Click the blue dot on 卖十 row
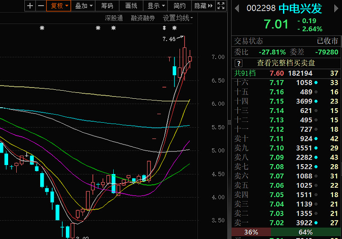The height and width of the screenshot is (239, 342). click(x=316, y=139)
